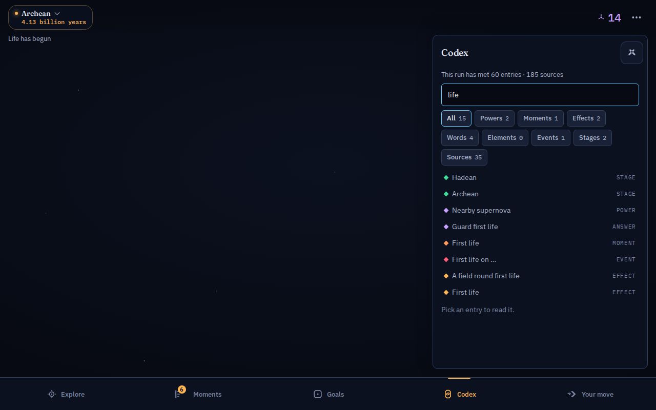Open the First life moment entry
The width and height of the screenshot is (656, 410).
click(540, 243)
